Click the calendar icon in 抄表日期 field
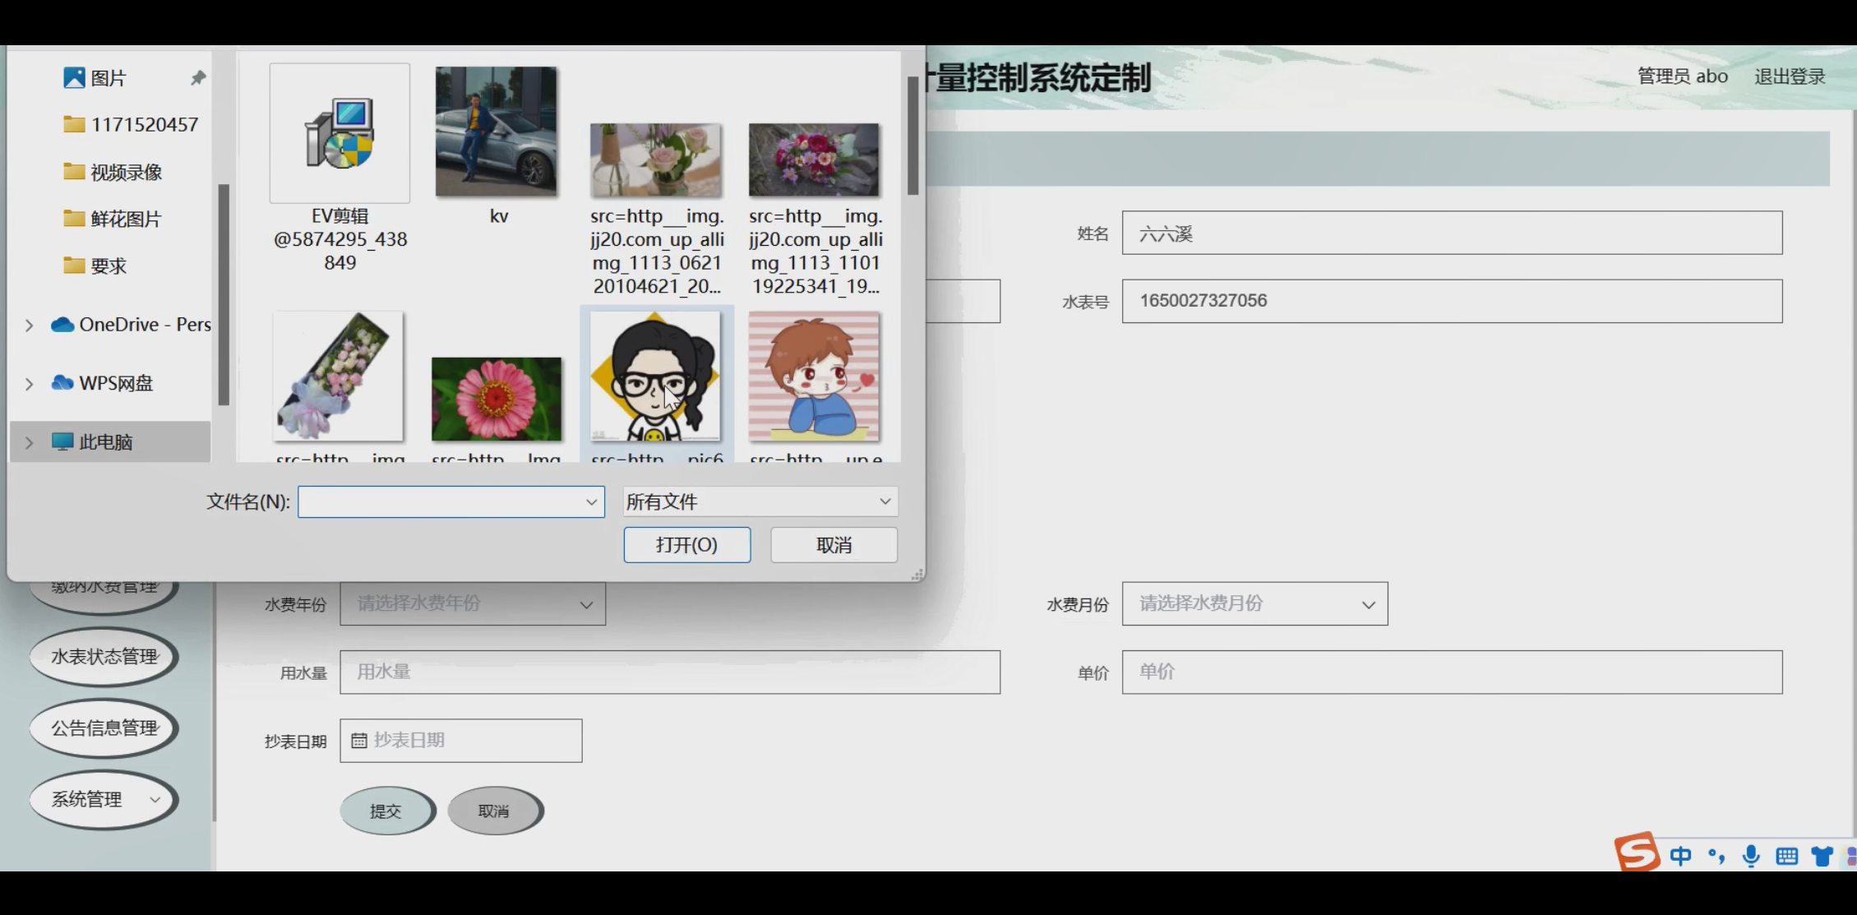Screen dimensions: 1857x915 (359, 741)
